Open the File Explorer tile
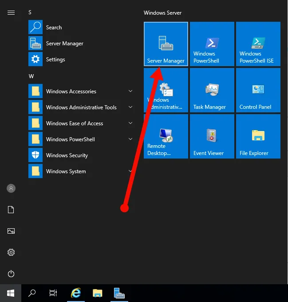The image size is (288, 302). tap(258, 136)
